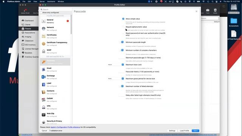Click the Maximum passcode age input field
This screenshot has width=242, height=136.
tap(121, 58)
